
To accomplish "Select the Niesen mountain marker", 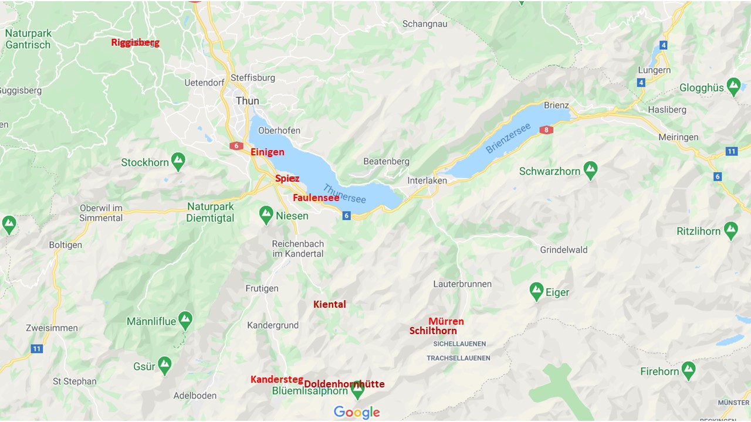I will (x=266, y=215).
